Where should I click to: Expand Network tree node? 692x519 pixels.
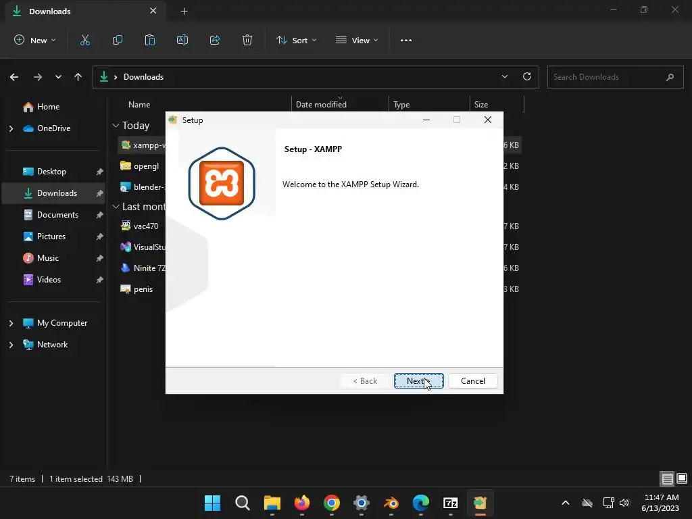tap(11, 345)
